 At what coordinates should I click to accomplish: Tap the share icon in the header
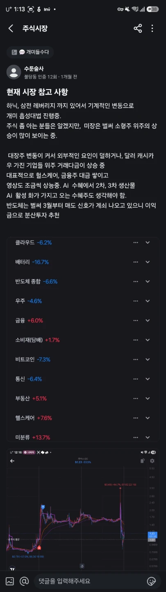point(138,28)
